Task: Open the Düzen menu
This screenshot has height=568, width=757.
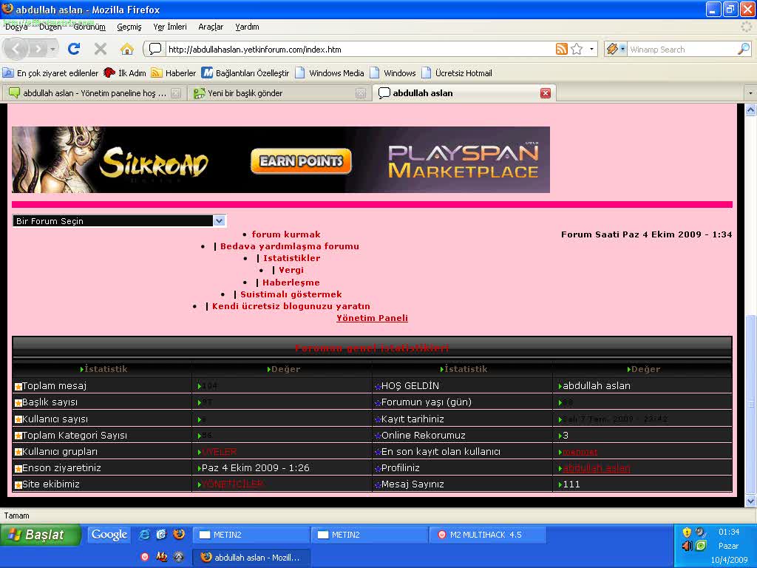Action: tap(51, 27)
